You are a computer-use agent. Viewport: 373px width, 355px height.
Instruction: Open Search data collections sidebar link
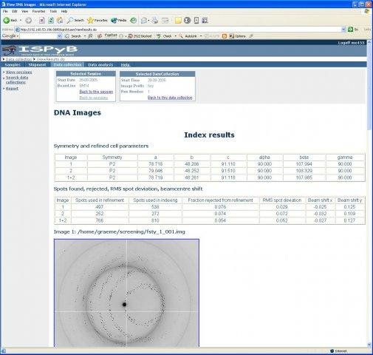pos(17,80)
